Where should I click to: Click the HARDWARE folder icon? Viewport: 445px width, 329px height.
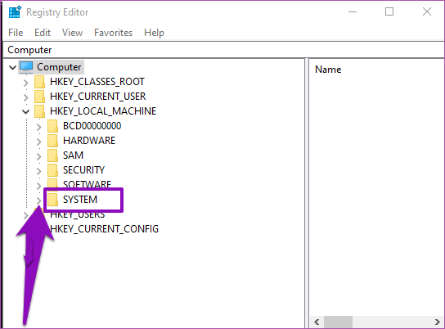[x=52, y=141]
